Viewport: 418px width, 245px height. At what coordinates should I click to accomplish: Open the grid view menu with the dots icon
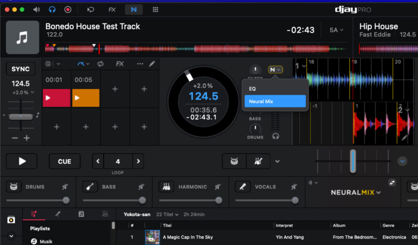pyautogui.click(x=155, y=9)
